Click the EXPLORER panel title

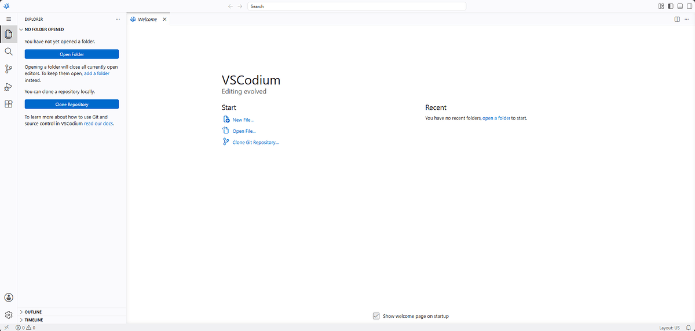pyautogui.click(x=34, y=19)
